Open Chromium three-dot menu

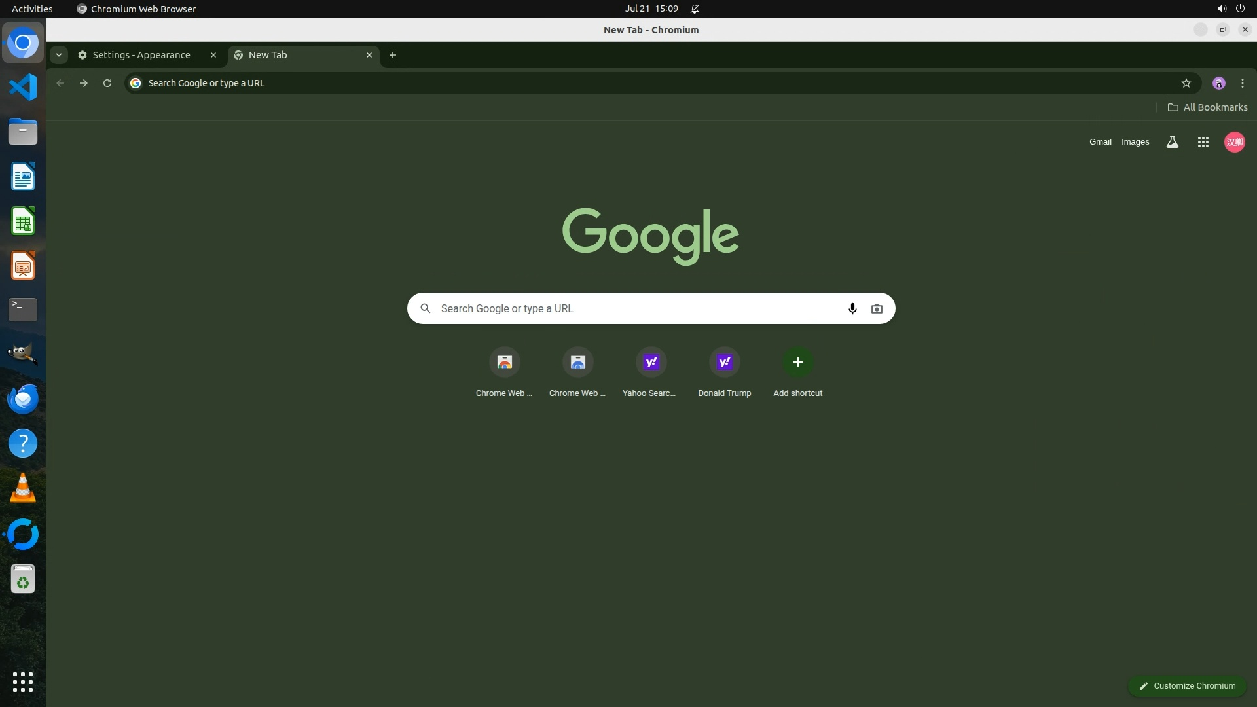click(x=1242, y=83)
